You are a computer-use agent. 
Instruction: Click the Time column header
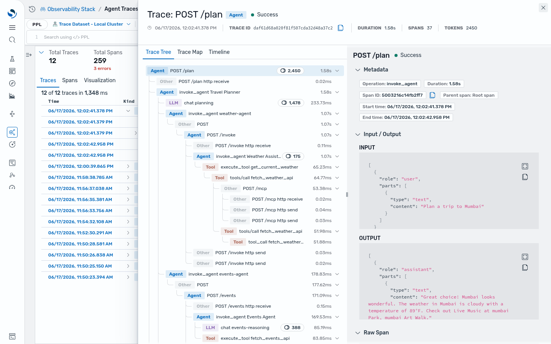pyautogui.click(x=54, y=101)
